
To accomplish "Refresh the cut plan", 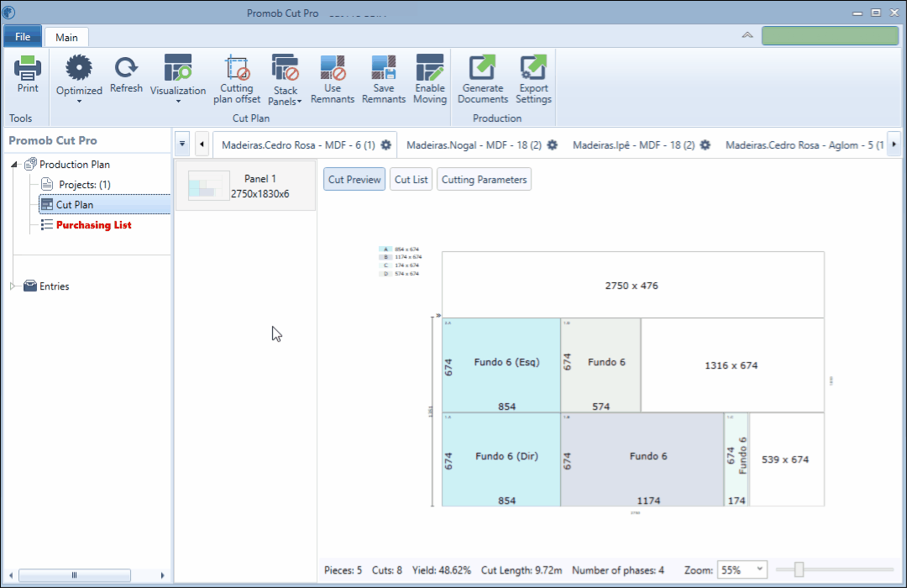I will click(126, 74).
